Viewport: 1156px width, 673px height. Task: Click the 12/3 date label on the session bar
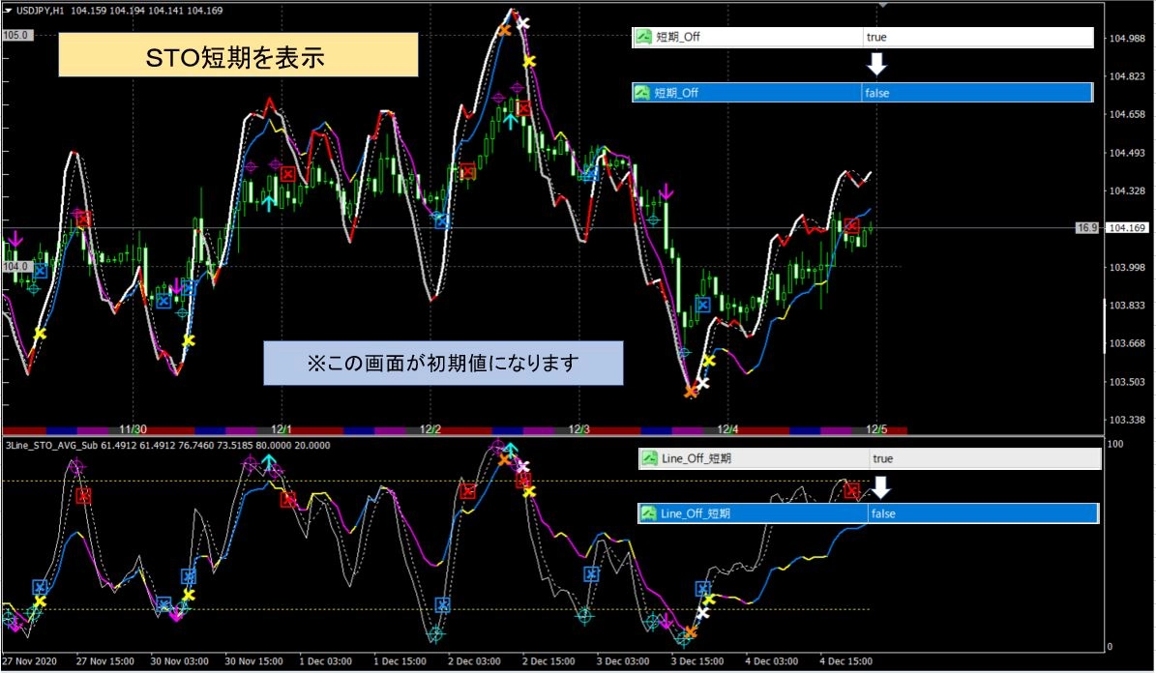tap(578, 429)
